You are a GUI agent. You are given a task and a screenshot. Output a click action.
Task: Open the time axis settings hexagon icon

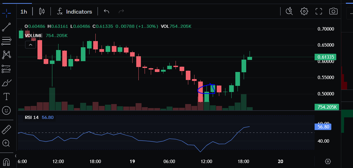(328, 162)
